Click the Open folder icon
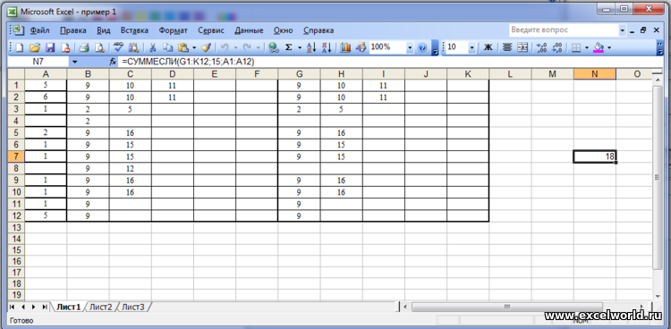The height and width of the screenshot is (329, 671). pos(34,47)
